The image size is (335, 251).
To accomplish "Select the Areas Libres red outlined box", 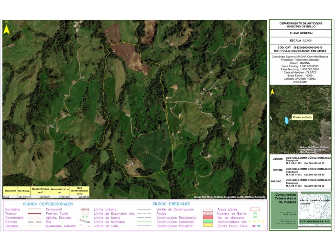I will point(255,209).
